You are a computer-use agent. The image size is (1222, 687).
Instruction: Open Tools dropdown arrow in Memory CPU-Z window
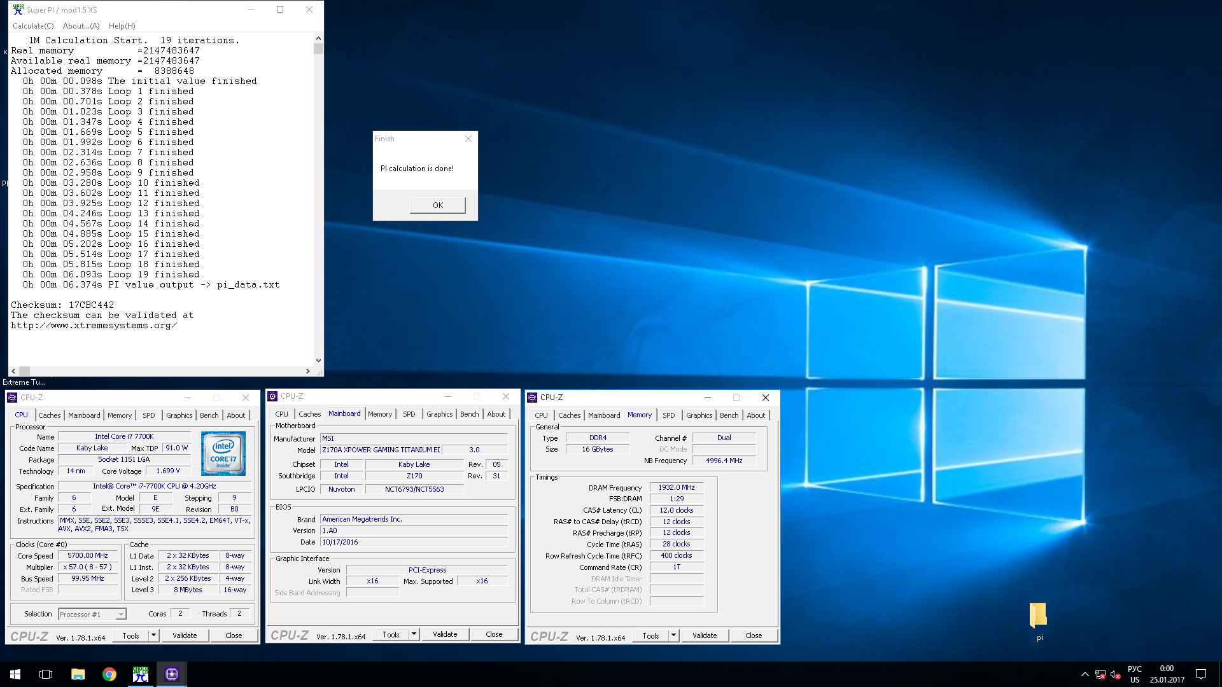(x=673, y=635)
